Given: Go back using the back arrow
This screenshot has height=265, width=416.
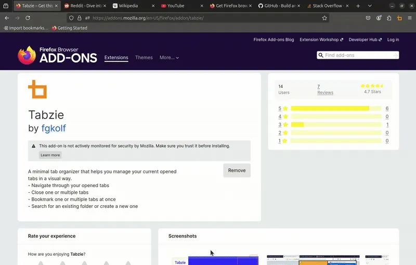Looking at the screenshot, I should 7,18.
